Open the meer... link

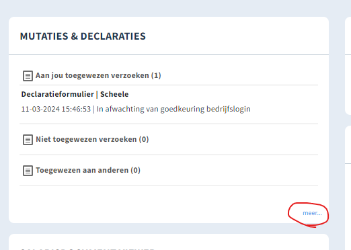point(312,213)
